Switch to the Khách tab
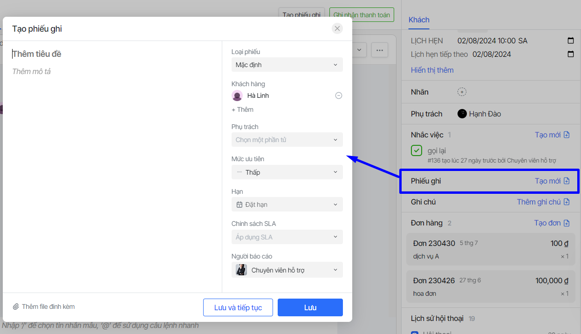The width and height of the screenshot is (581, 334). (419, 20)
